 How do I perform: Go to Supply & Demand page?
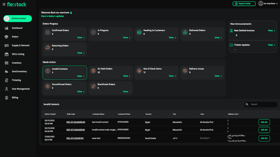[21, 45]
